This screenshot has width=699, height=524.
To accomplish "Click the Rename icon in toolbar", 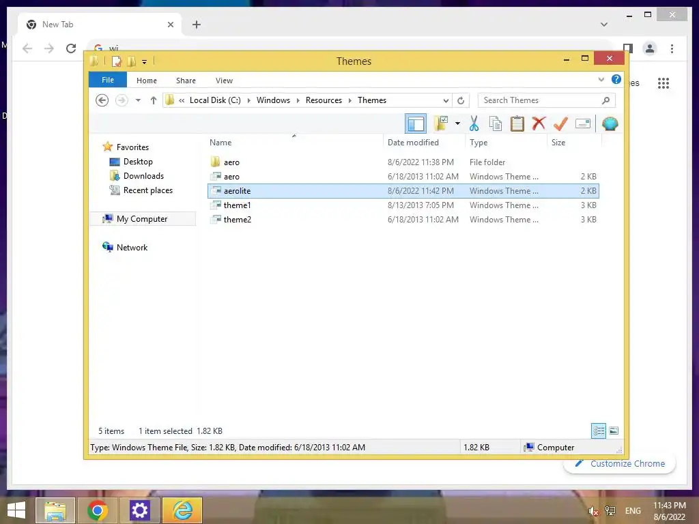I will (583, 123).
